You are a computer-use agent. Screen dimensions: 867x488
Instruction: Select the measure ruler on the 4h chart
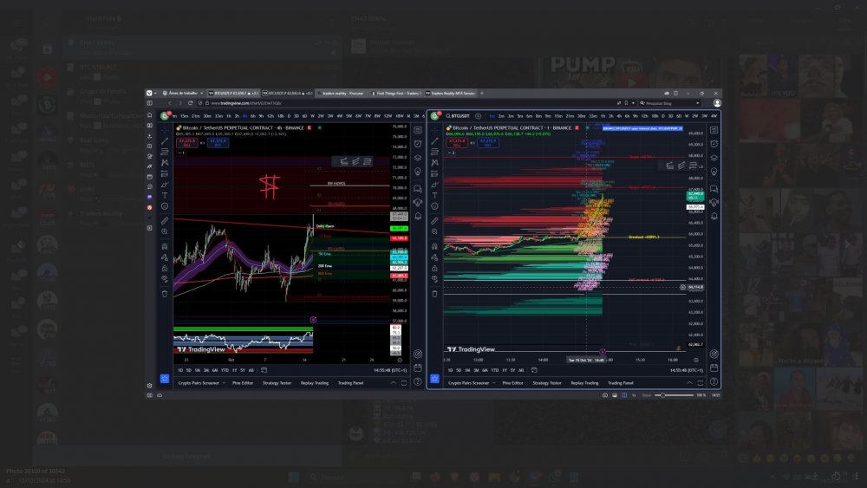pyautogui.click(x=165, y=220)
